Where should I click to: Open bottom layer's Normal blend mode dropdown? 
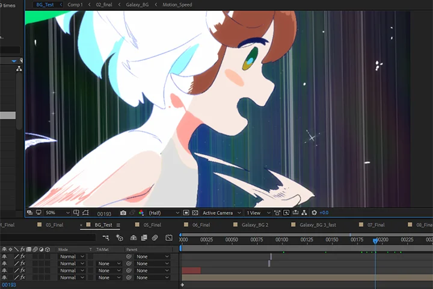(x=72, y=278)
